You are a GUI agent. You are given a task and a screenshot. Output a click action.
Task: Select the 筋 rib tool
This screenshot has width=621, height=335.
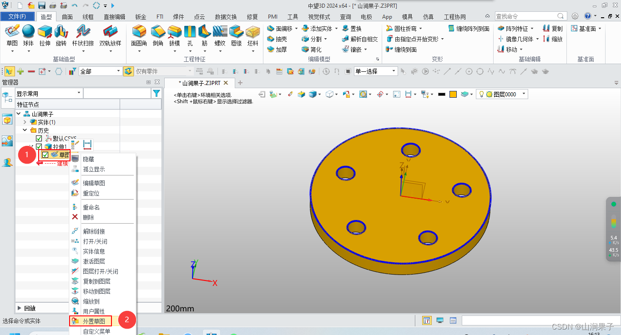(x=205, y=35)
